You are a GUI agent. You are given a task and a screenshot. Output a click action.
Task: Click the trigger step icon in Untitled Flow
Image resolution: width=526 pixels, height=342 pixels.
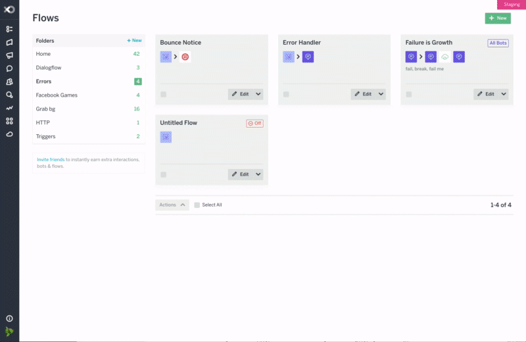[x=166, y=137]
